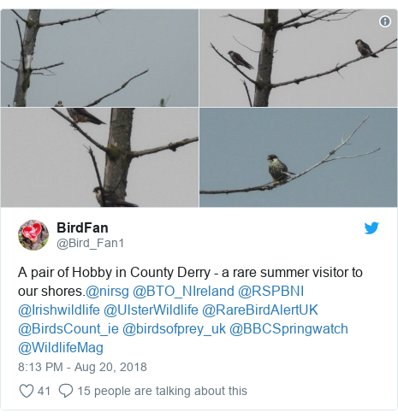The width and height of the screenshot is (398, 419).
Task: Open @UlsterWildlife profile link
Action: click(x=151, y=310)
